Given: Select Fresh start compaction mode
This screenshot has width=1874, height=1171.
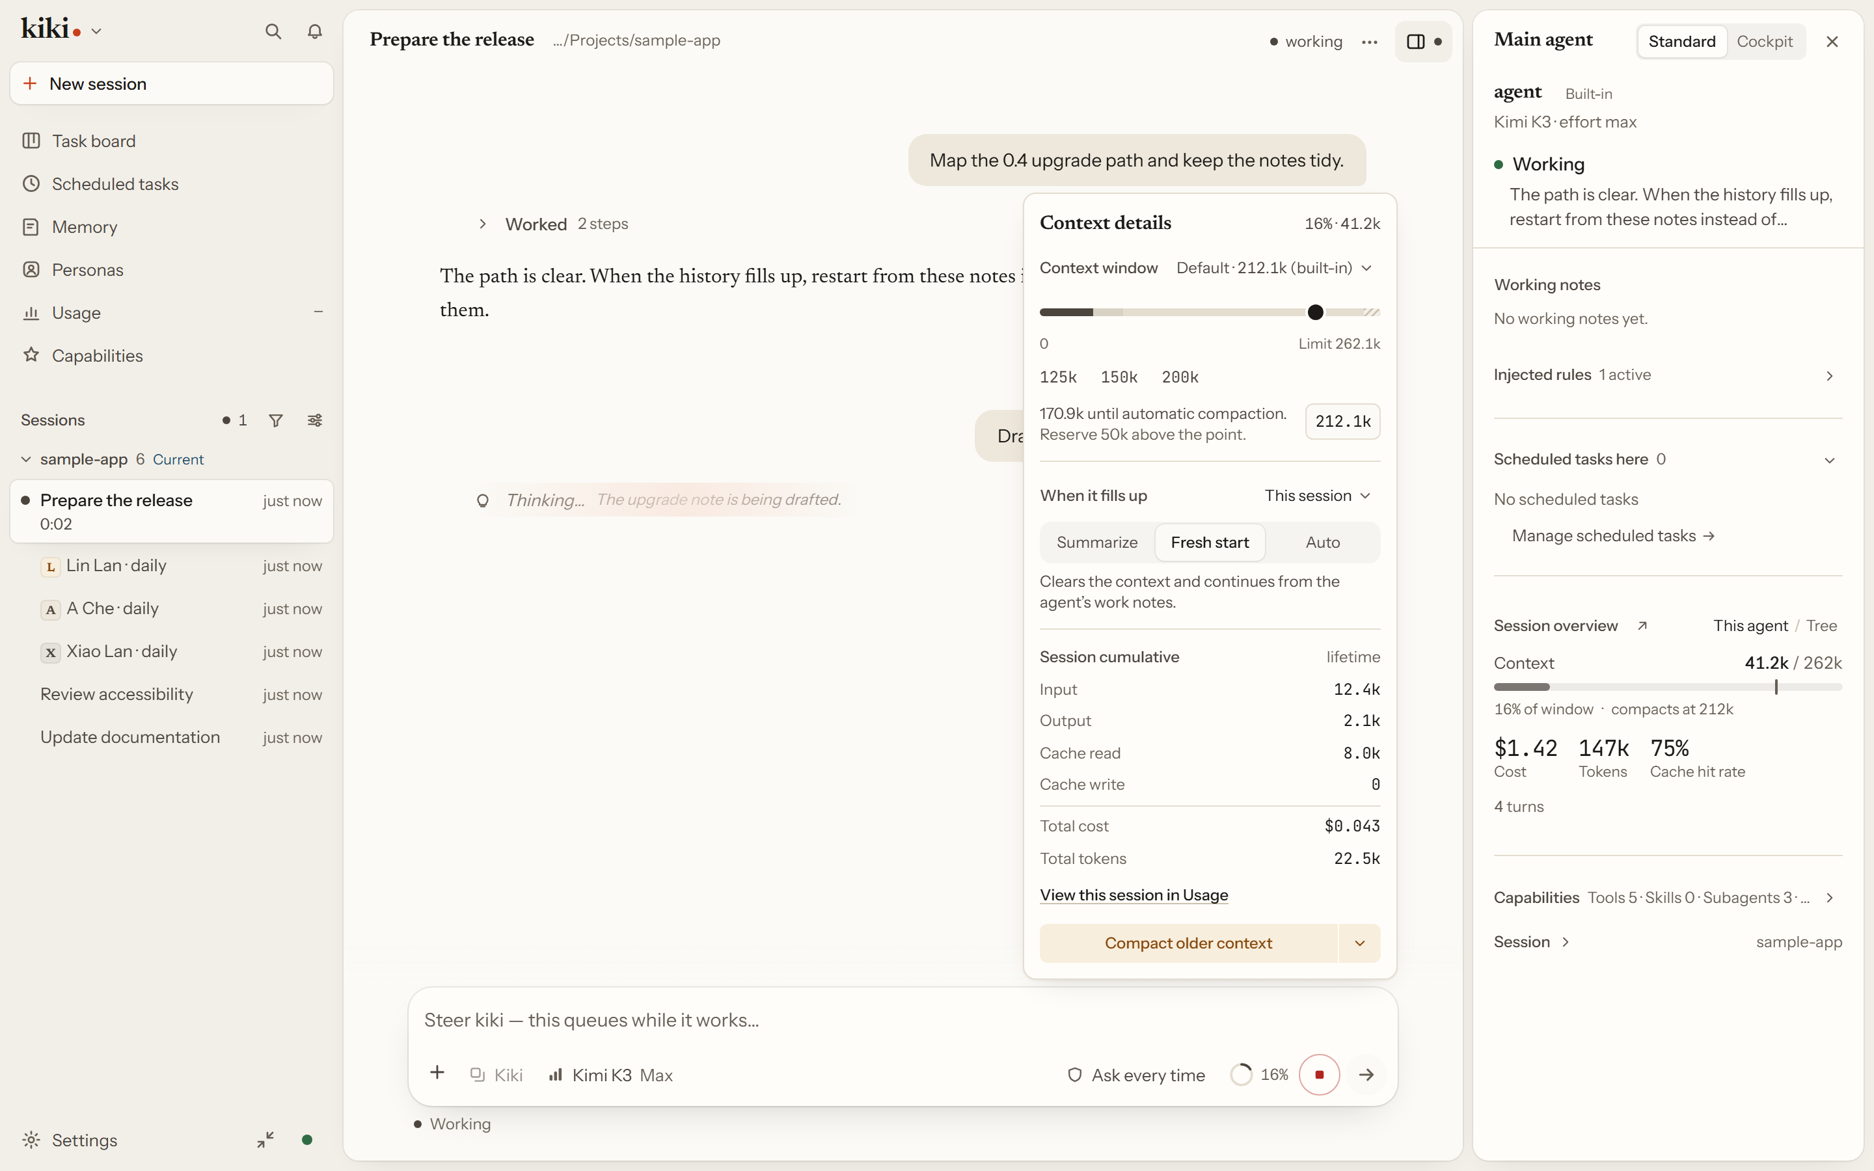Looking at the screenshot, I should pyautogui.click(x=1210, y=542).
